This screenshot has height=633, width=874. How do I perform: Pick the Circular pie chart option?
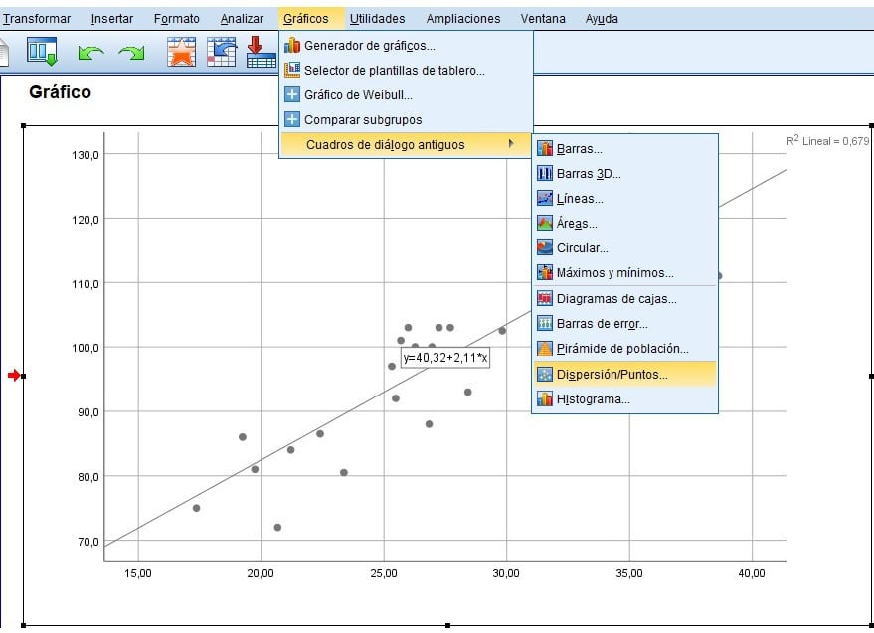pos(582,248)
